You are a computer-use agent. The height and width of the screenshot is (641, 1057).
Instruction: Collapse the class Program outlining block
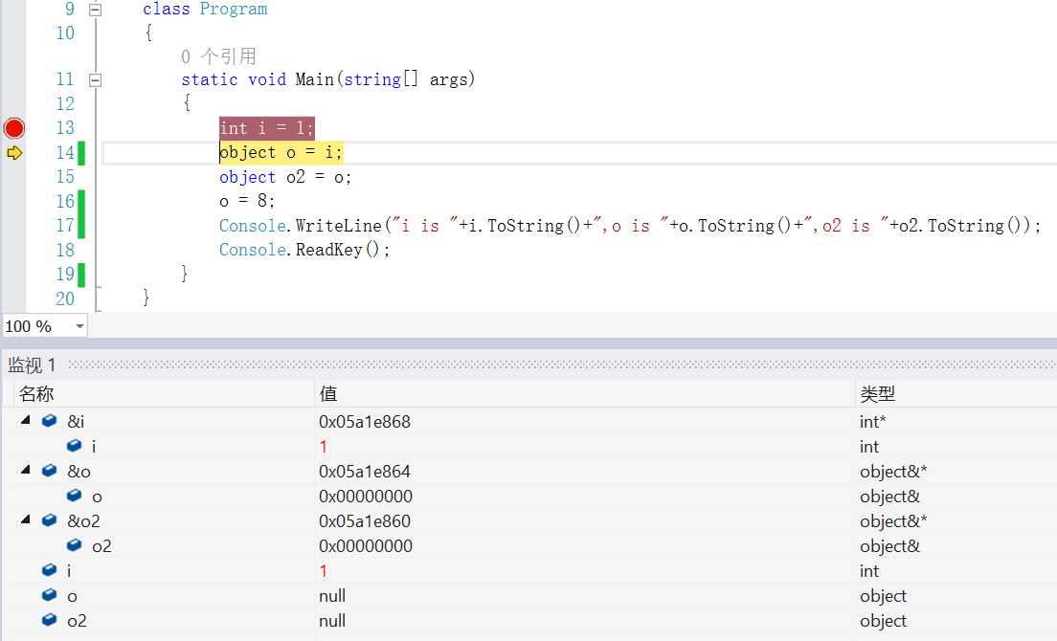pyautogui.click(x=95, y=10)
